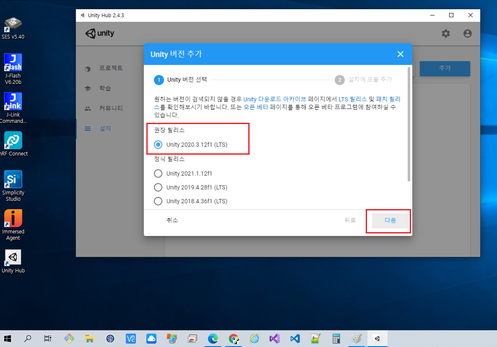Open Paint palette taskbar icon
The width and height of the screenshot is (497, 347).
356,339
